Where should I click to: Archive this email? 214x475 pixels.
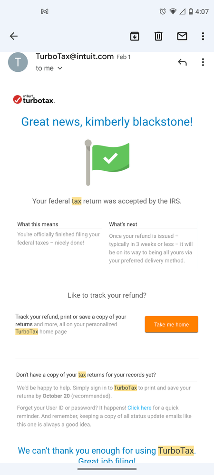click(135, 36)
